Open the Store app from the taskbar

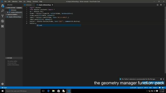click(x=58, y=91)
